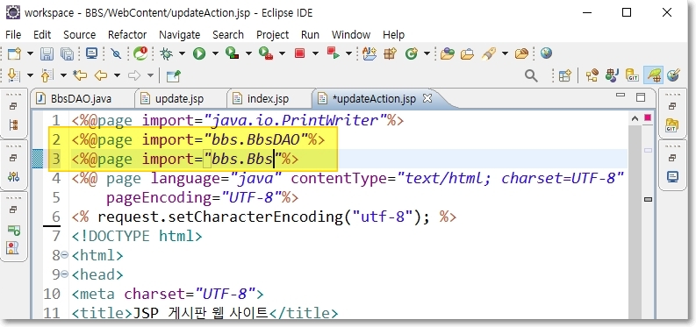Viewport: 696px width, 327px height.
Task: Click the New wizard toolbar icon
Action: [14, 53]
